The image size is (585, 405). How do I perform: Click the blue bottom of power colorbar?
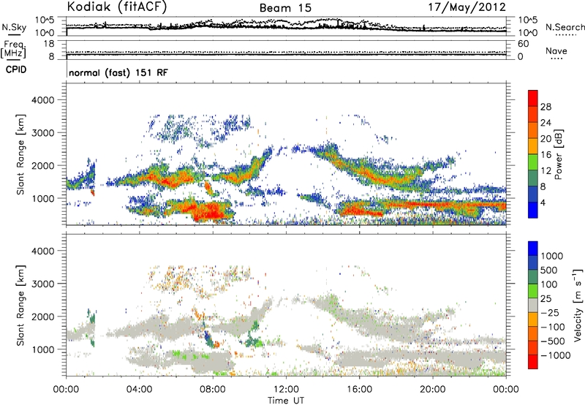pos(533,210)
